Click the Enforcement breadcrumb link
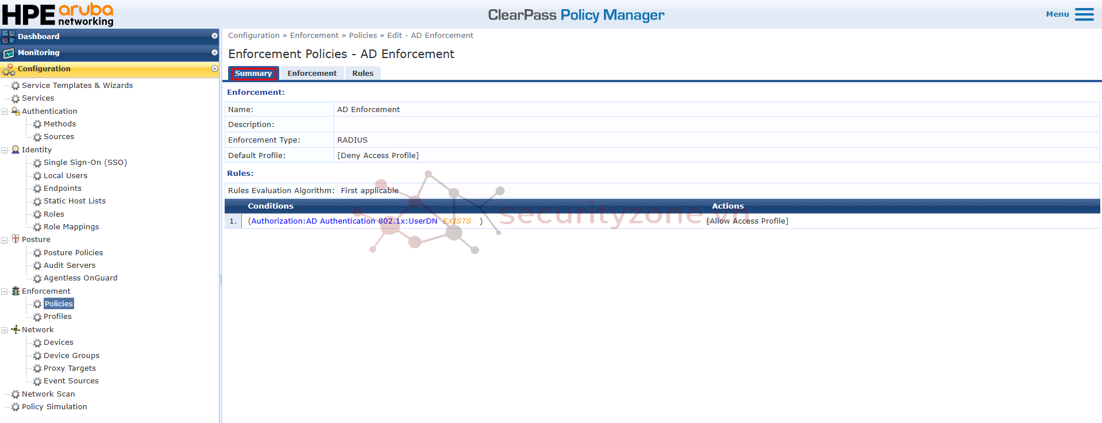This screenshot has width=1102, height=423. (x=314, y=36)
